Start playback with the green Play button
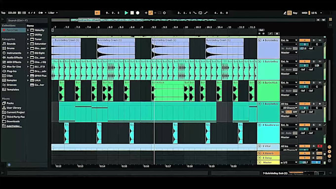This screenshot has width=336, height=189. [x=126, y=13]
